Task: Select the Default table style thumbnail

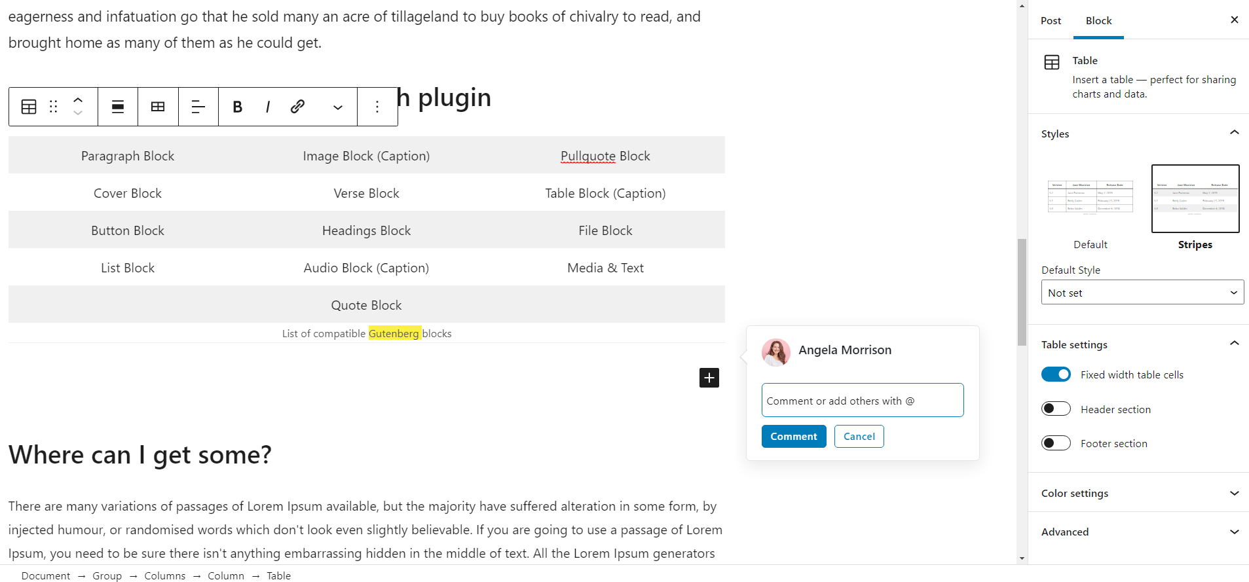Action: coord(1091,199)
